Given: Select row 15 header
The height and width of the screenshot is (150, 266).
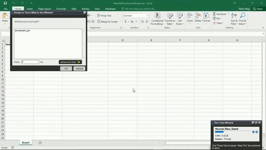Looking at the screenshot, I should tap(2, 99).
